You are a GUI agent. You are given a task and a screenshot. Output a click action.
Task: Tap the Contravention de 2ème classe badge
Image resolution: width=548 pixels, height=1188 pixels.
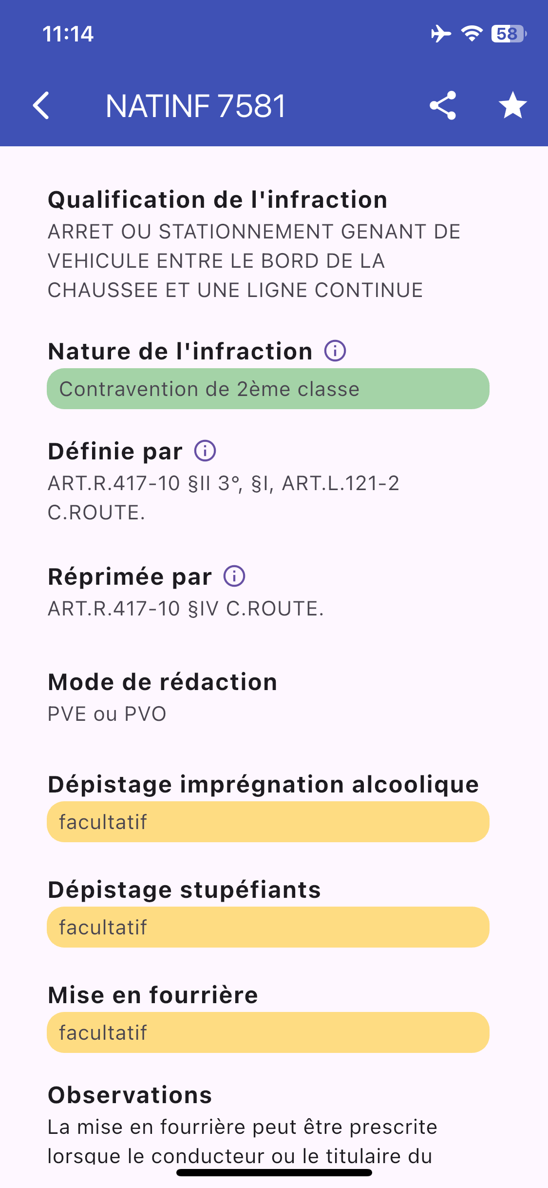268,389
